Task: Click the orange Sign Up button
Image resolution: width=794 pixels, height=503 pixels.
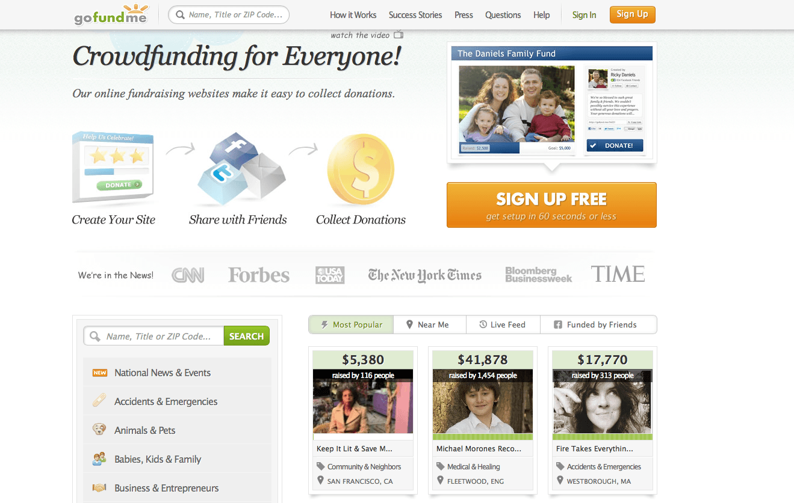Action: [x=632, y=14]
